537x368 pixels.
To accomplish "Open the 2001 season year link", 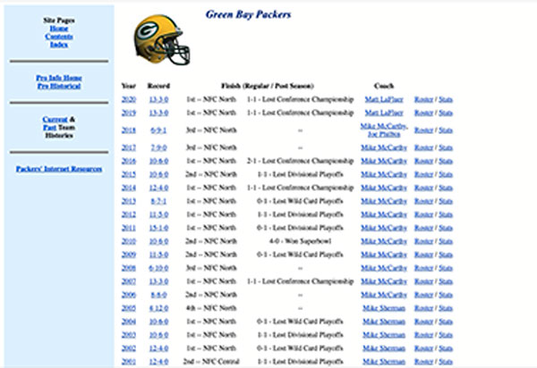I will pyautogui.click(x=128, y=362).
